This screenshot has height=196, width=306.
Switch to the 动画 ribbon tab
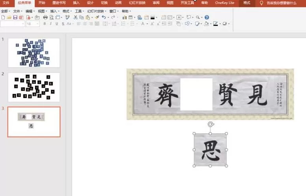coord(118,3)
